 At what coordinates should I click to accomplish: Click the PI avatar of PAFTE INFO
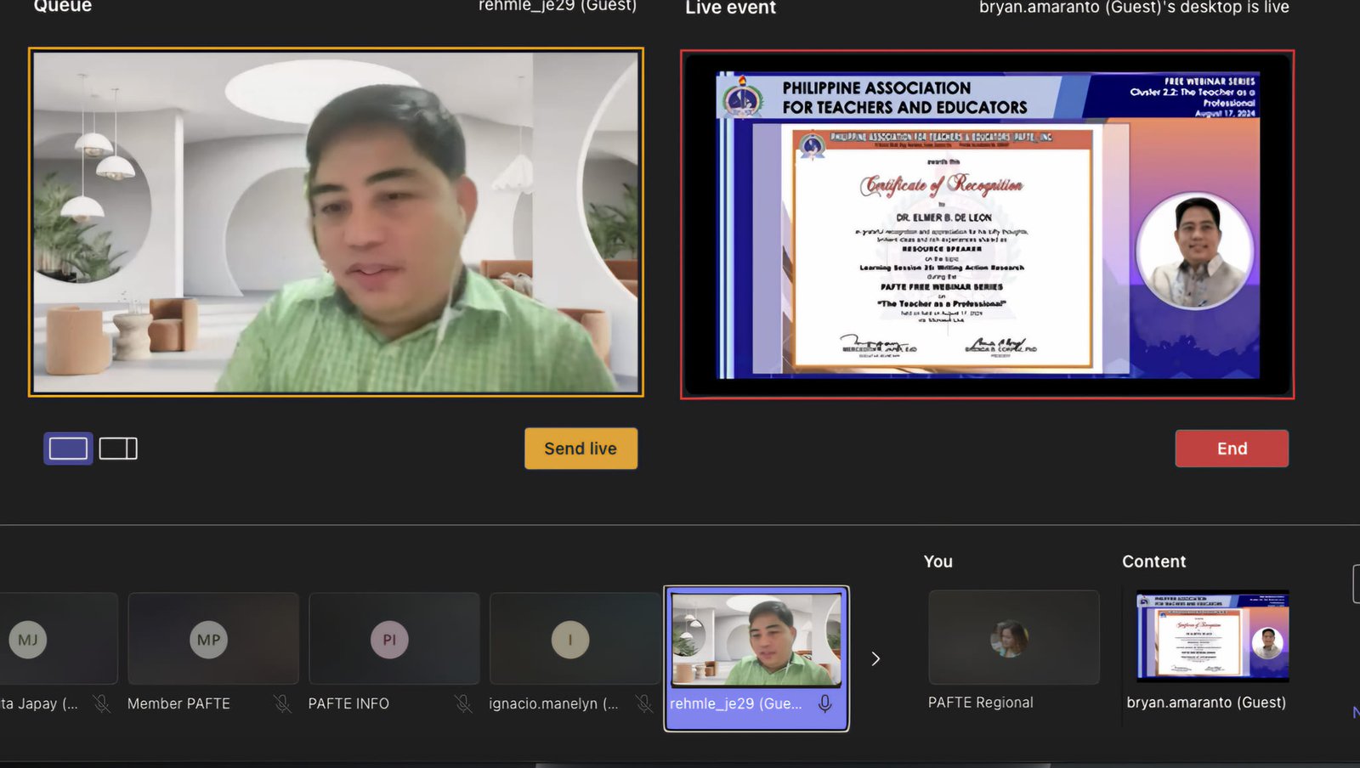pyautogui.click(x=389, y=640)
